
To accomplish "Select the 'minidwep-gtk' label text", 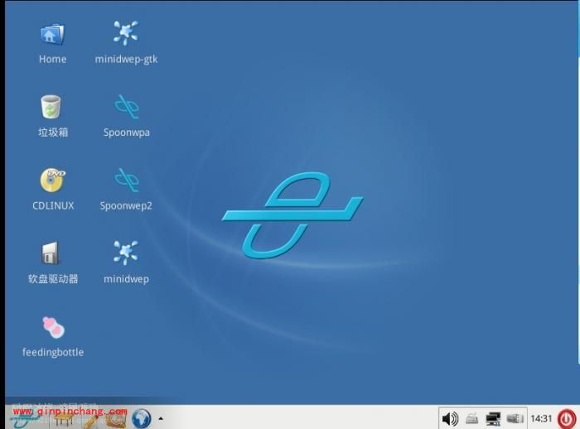I will (126, 60).
